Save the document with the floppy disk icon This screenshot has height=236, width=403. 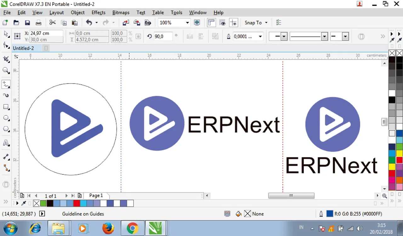click(x=27, y=23)
